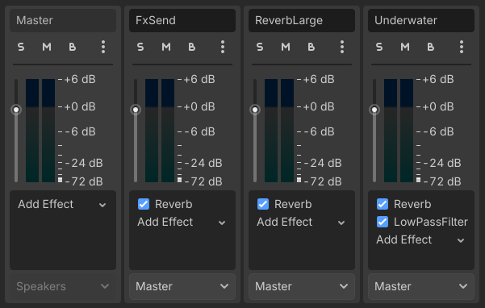Bypass effects on the Underwater bus

pyautogui.click(x=431, y=47)
